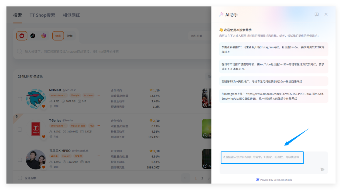Expand more tags for 김프로KIMPRO

pos(98,156)
